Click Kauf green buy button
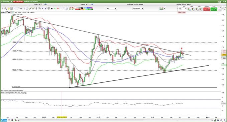 pyautogui.click(x=214, y=9)
